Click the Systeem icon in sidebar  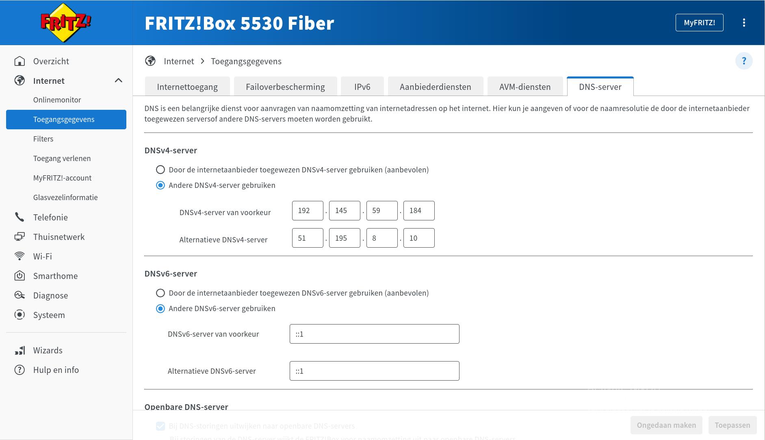pos(20,315)
